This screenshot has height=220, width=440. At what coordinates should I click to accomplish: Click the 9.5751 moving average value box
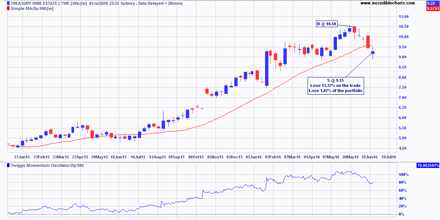433,8
